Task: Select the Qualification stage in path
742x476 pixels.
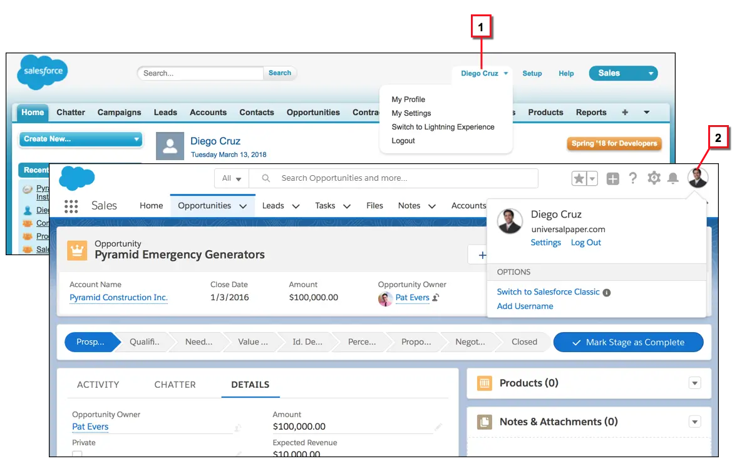Action: click(x=145, y=342)
